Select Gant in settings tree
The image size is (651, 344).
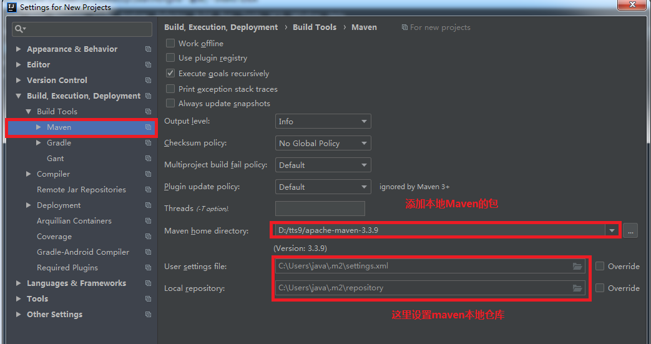[55, 159]
